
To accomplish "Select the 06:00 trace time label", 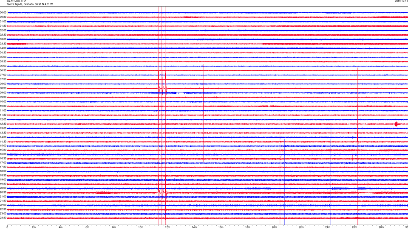I will [x=3, y=66].
